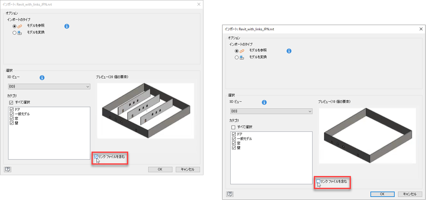Image resolution: width=426 pixels, height=200 pixels.
Task: Click convert icon of モデルを変換 in right dialog
Action: (242, 58)
